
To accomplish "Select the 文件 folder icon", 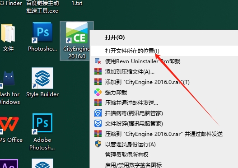I will point(8,33).
